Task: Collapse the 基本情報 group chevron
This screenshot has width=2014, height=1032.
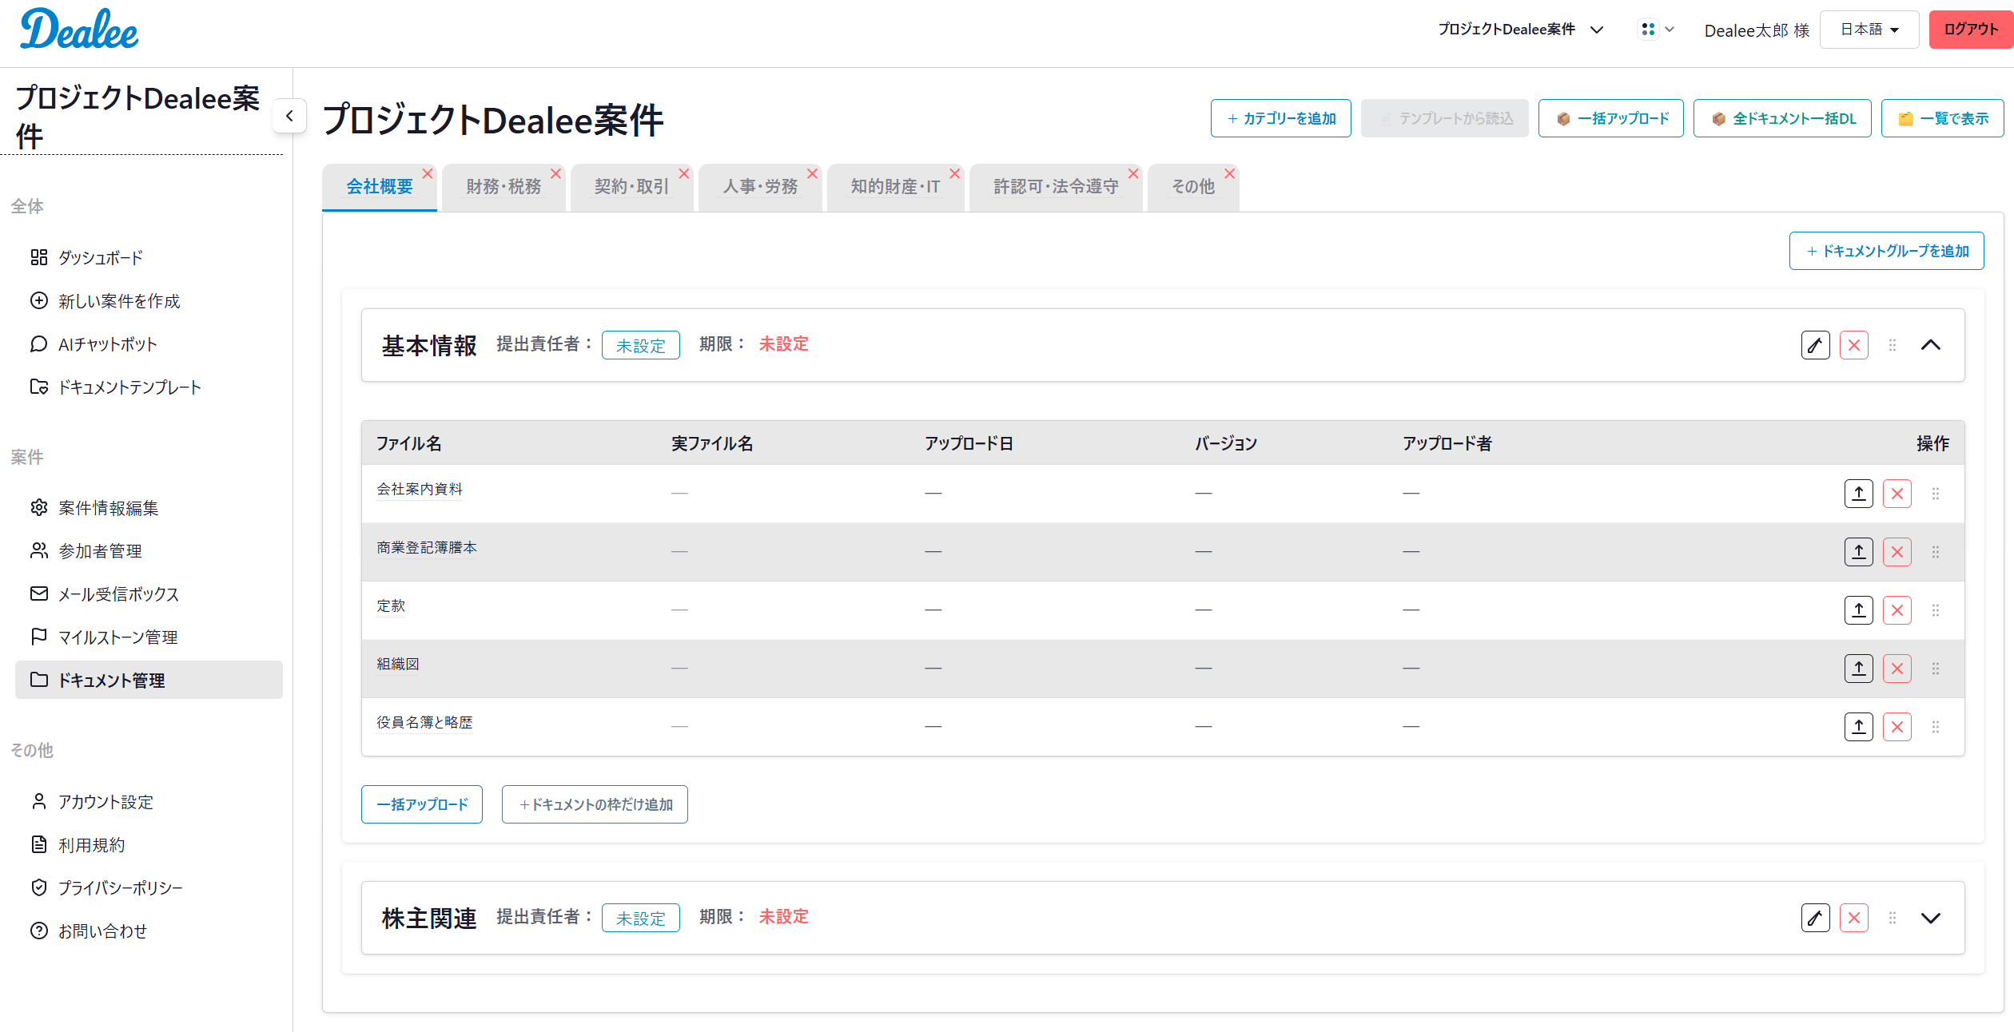Action: coord(1931,345)
